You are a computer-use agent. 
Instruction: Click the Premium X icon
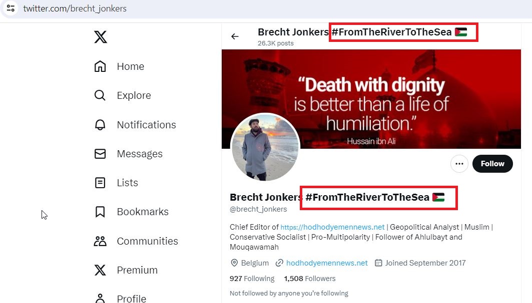click(100, 270)
